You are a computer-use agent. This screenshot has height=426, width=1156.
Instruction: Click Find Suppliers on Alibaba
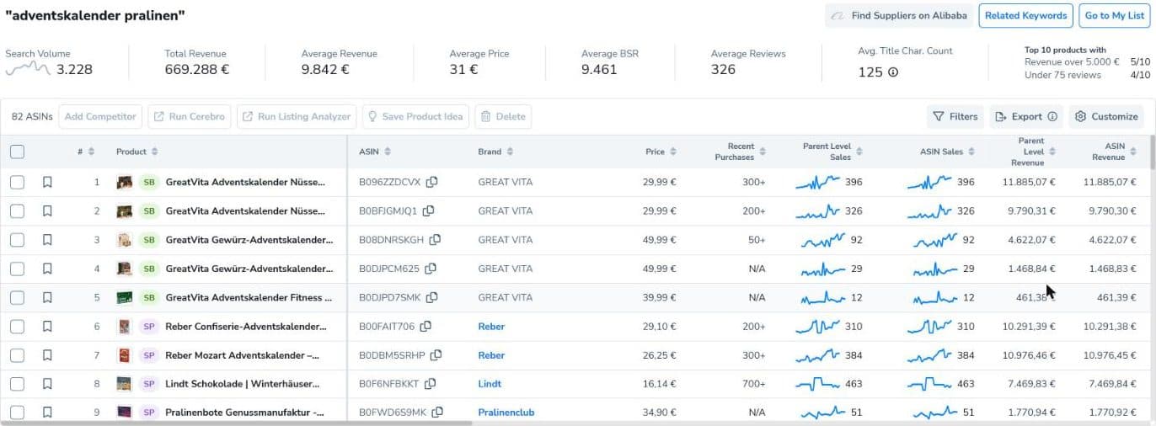tap(898, 15)
